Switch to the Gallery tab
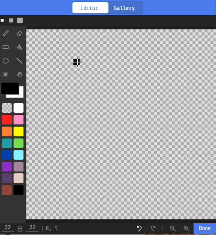216x235 pixels. 124,8
